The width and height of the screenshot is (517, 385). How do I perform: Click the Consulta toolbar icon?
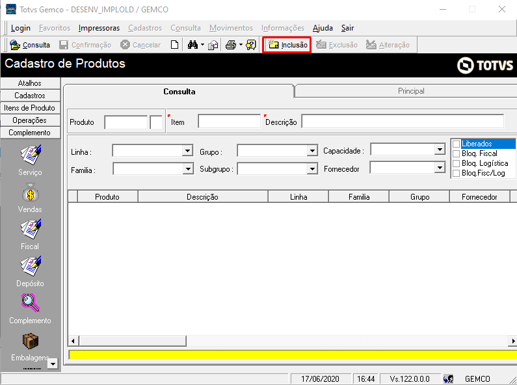pyautogui.click(x=15, y=45)
